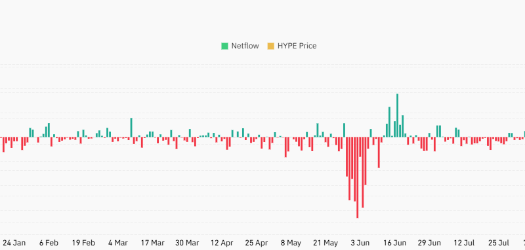
Task: Click the 29 Jun axis label
Action: [429, 243]
